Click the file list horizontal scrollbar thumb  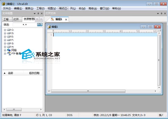(14, 110)
